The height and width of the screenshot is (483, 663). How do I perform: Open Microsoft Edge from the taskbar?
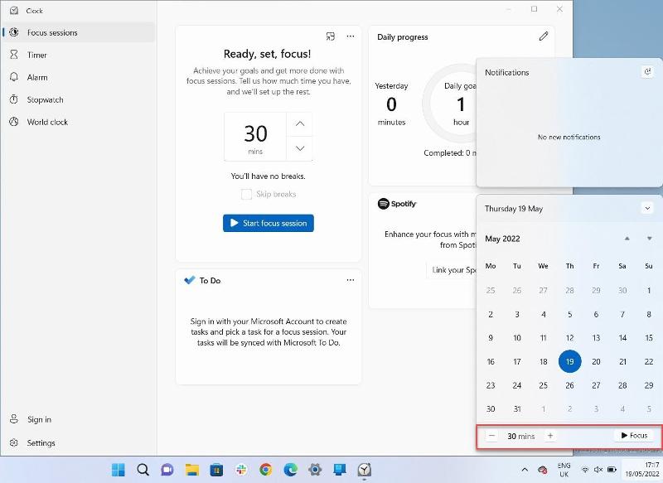click(291, 470)
